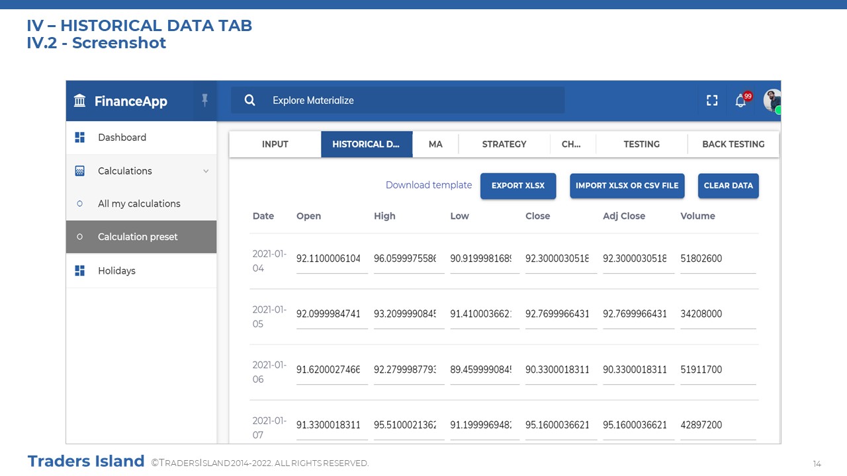Image resolution: width=847 pixels, height=476 pixels.
Task: Click the EXPORT XLSX button
Action: (x=518, y=186)
